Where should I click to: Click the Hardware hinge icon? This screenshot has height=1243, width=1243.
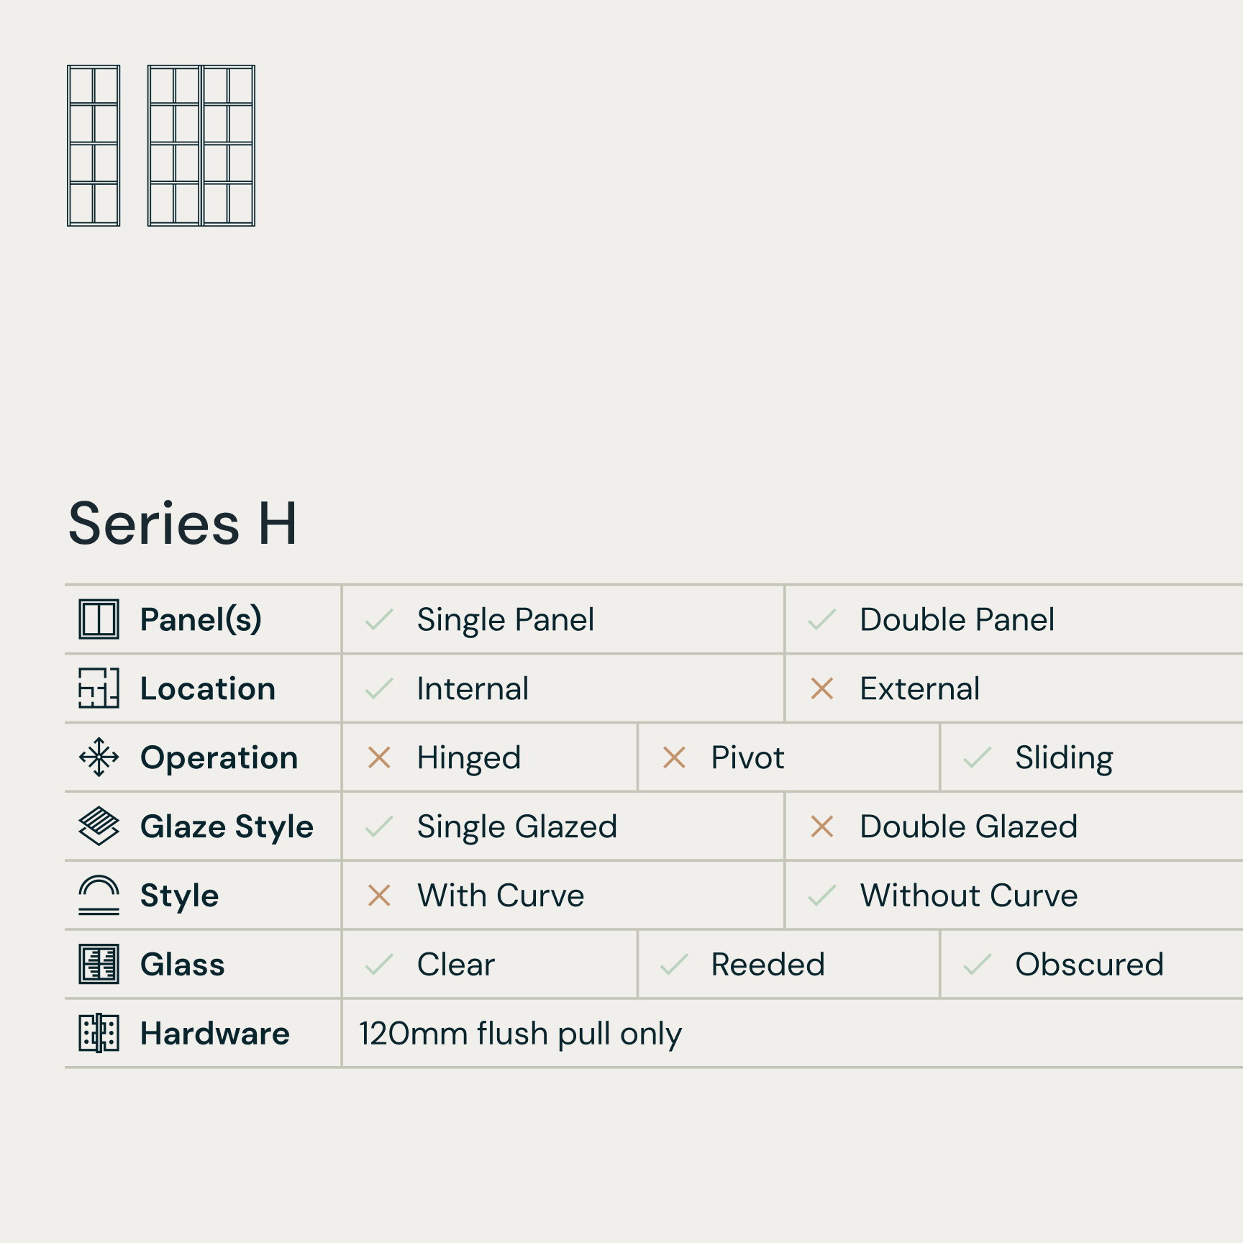tap(99, 1033)
